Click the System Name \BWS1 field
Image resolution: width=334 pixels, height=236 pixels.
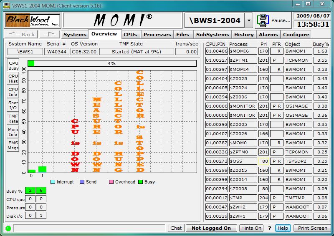pyautogui.click(x=25, y=52)
